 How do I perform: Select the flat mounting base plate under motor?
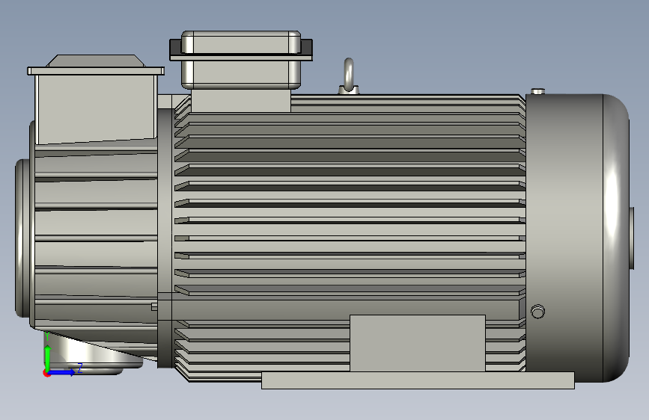pyautogui.click(x=418, y=380)
